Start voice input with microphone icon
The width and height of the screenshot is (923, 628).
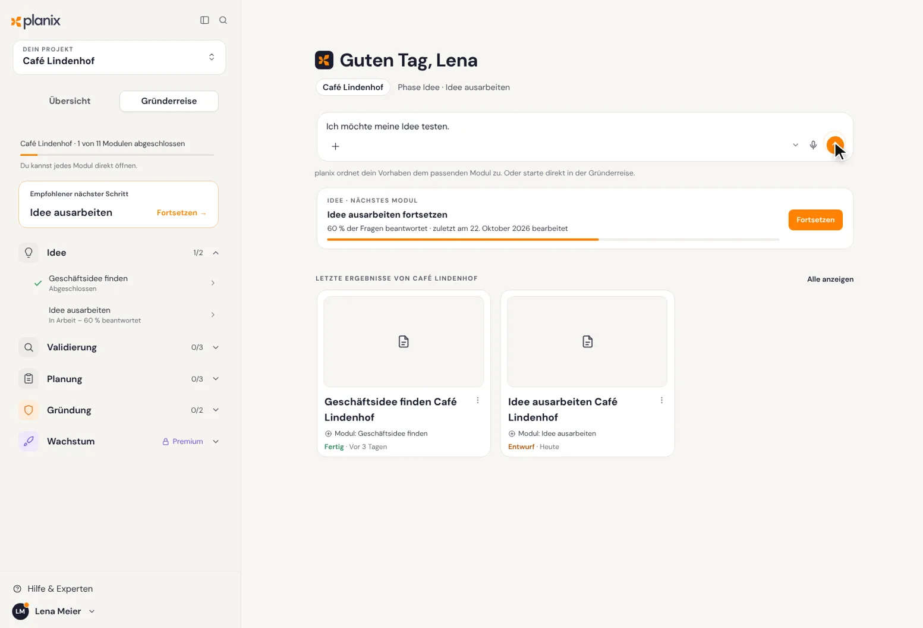click(813, 145)
